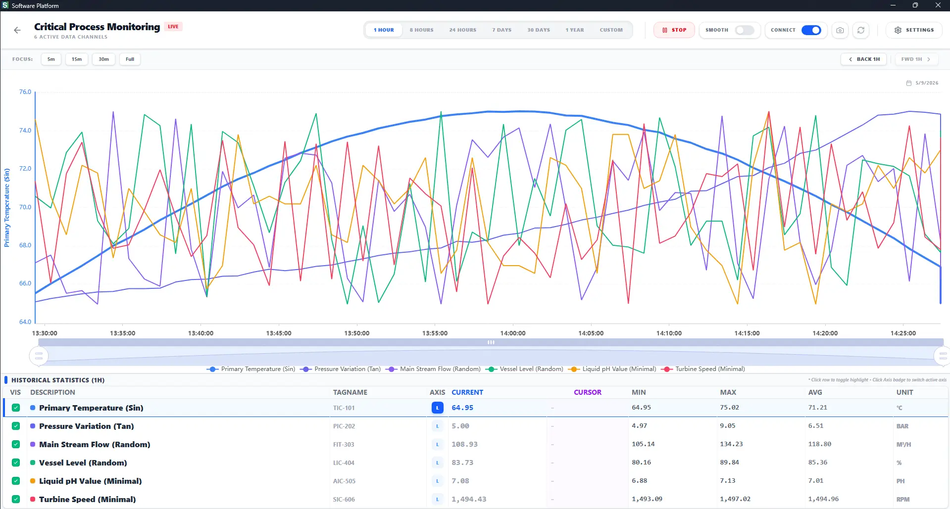The image size is (950, 509).
Task: Click the left range slider handle
Action: click(x=39, y=356)
